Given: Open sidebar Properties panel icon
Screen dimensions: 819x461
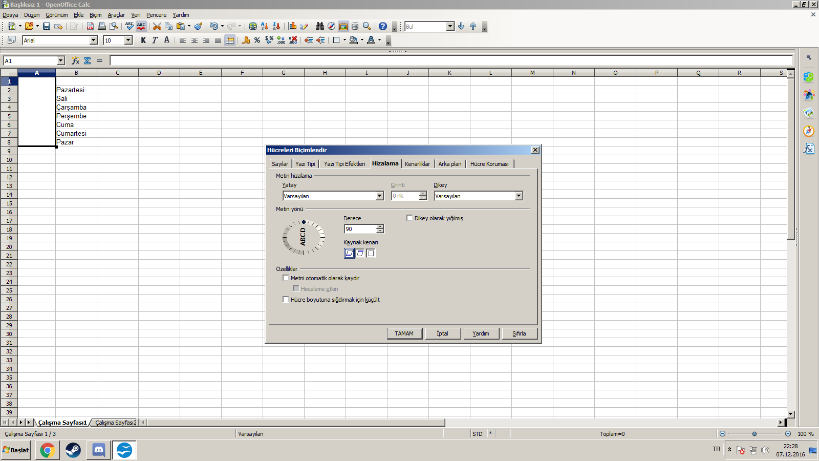Looking at the screenshot, I should pyautogui.click(x=809, y=77).
